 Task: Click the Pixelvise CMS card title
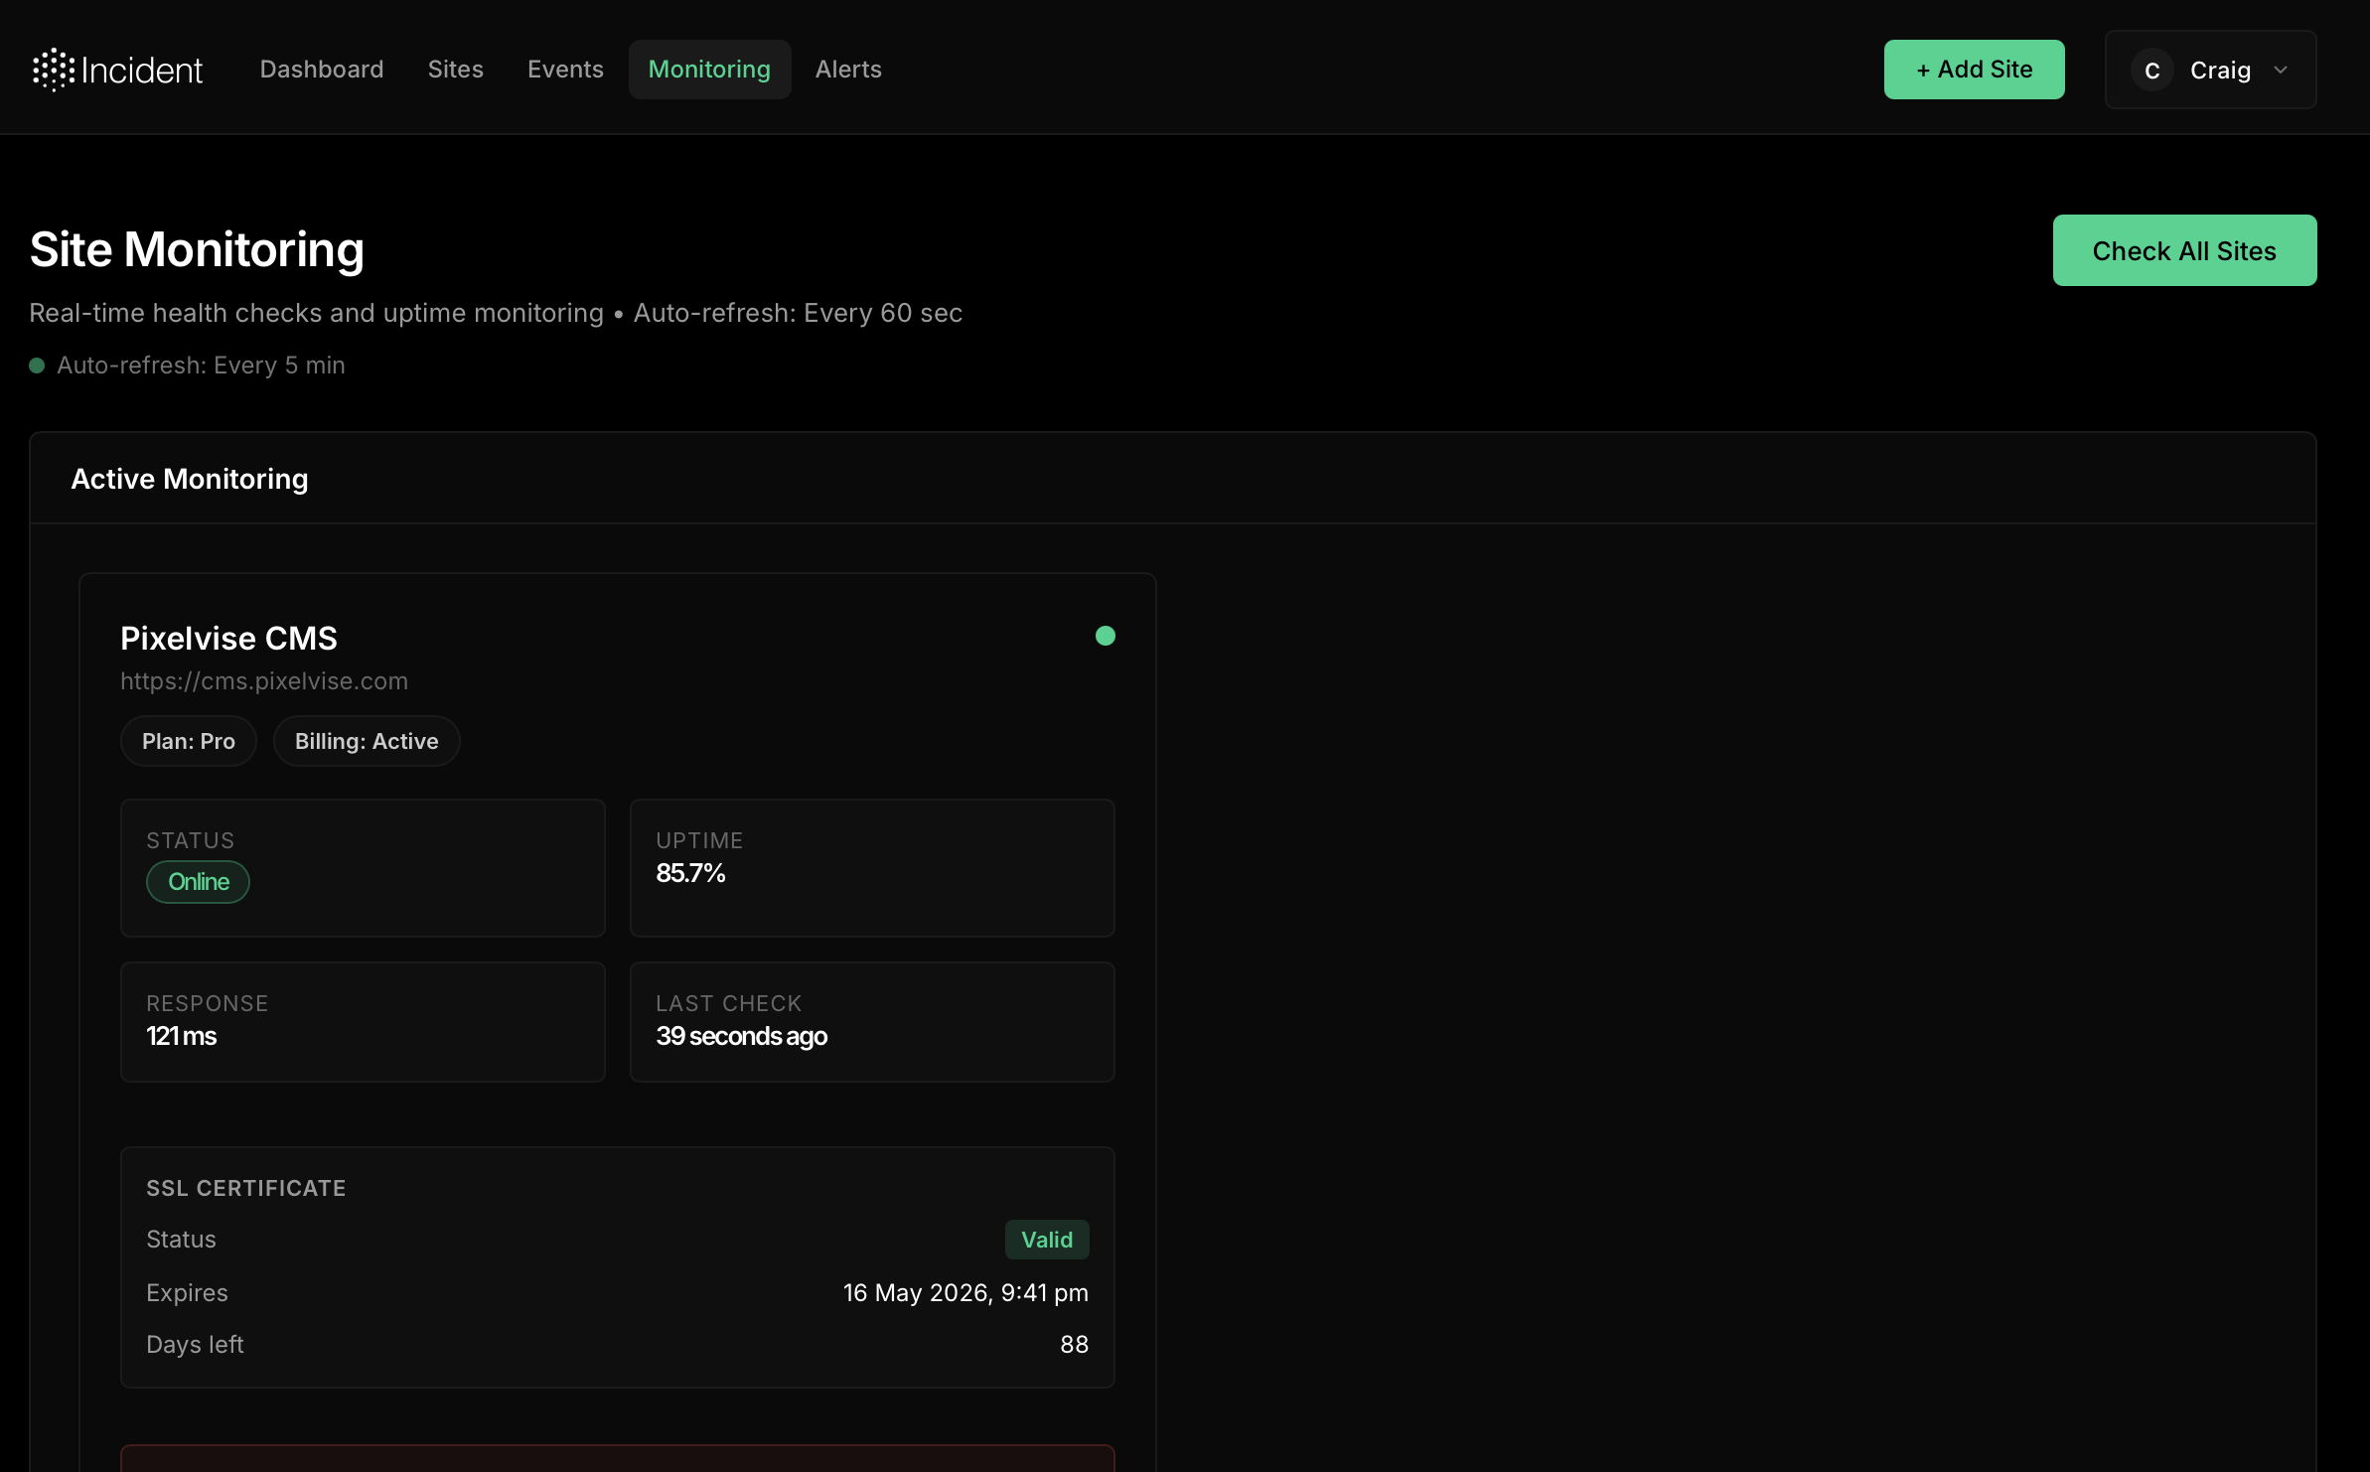[228, 638]
